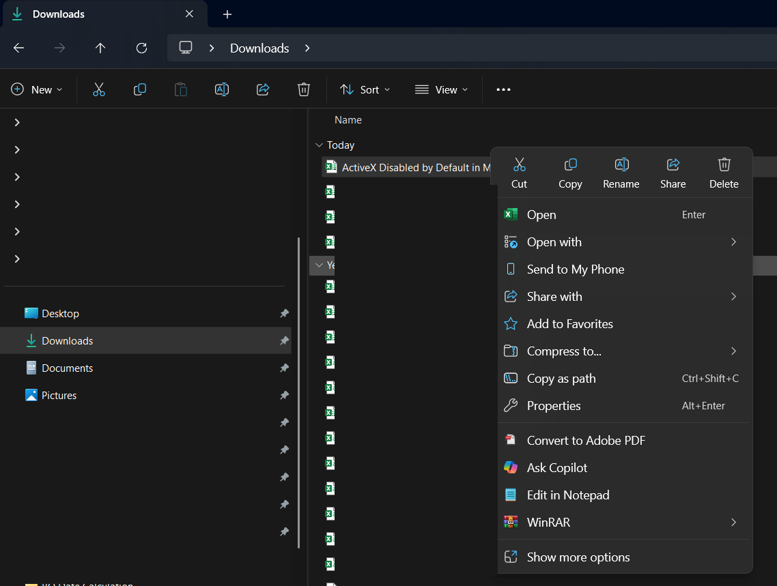Choose Open from context menu
Screen dimensions: 777x586
pyautogui.click(x=625, y=215)
